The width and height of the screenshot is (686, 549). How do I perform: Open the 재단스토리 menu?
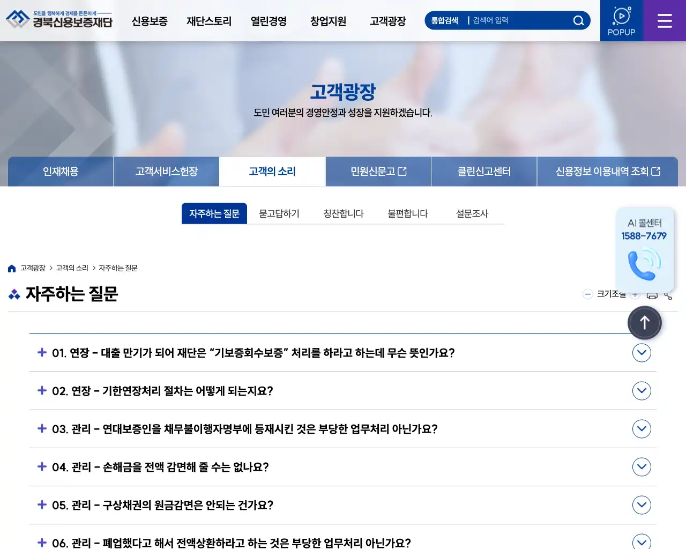[209, 21]
